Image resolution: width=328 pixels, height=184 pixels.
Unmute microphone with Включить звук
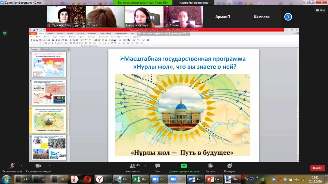pos(12,166)
